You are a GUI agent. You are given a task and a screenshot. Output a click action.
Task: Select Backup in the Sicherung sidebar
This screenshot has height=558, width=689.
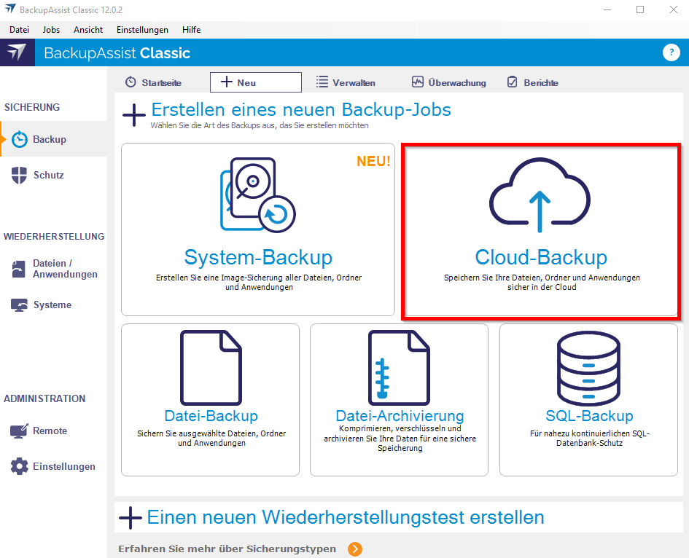pyautogui.click(x=49, y=139)
